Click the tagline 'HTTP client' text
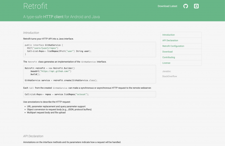This screenshot has width=225, height=146. click(53, 17)
